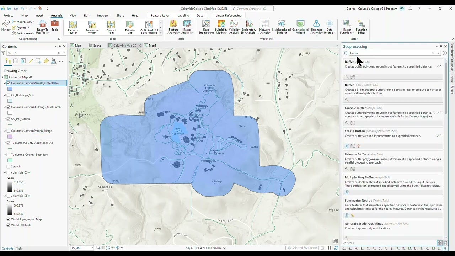Select the Spatial Join tool
Screen dimensions: 455x256
pos(111,27)
